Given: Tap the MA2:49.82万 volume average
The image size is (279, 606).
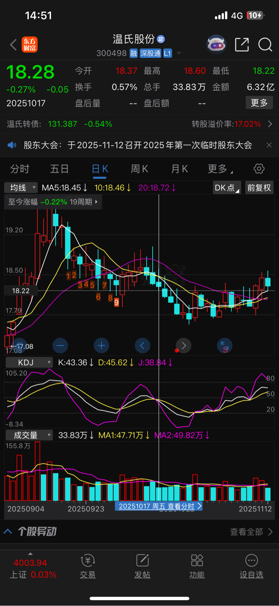Looking at the screenshot, I should (x=182, y=435).
